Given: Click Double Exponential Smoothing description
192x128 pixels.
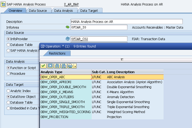Looking at the screenshot, I should [x=129, y=87].
